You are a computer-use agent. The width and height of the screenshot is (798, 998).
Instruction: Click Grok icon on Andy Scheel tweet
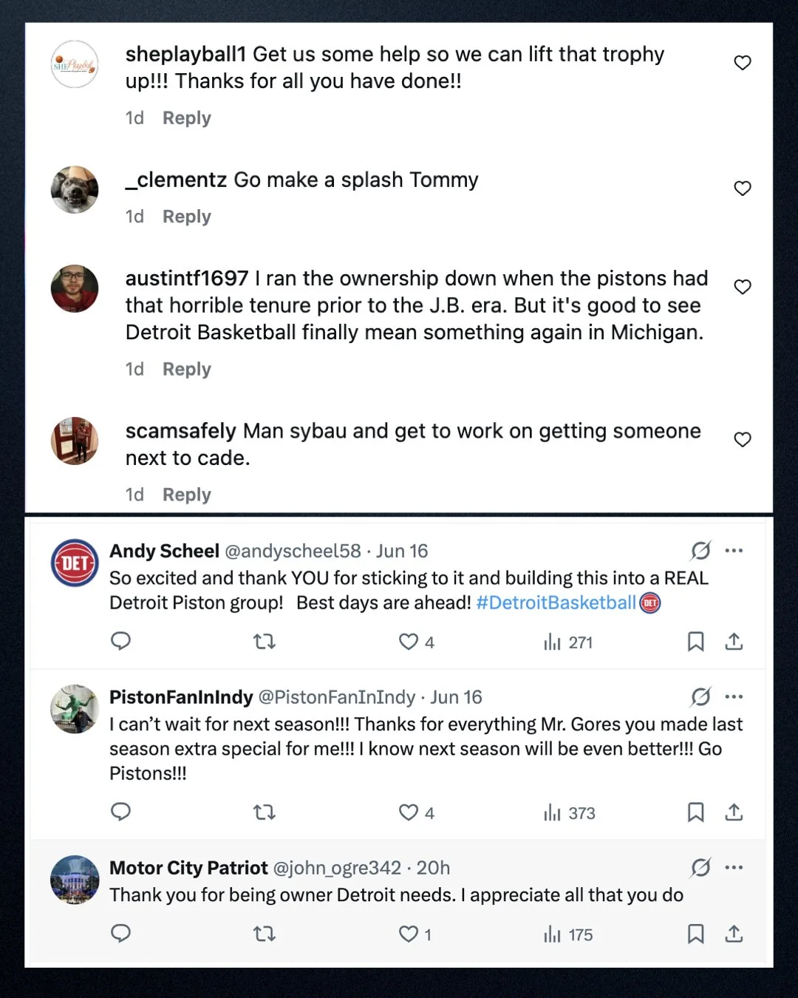700,551
